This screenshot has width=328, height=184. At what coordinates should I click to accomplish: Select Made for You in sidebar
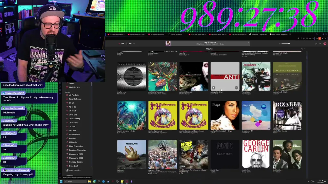click(75, 87)
